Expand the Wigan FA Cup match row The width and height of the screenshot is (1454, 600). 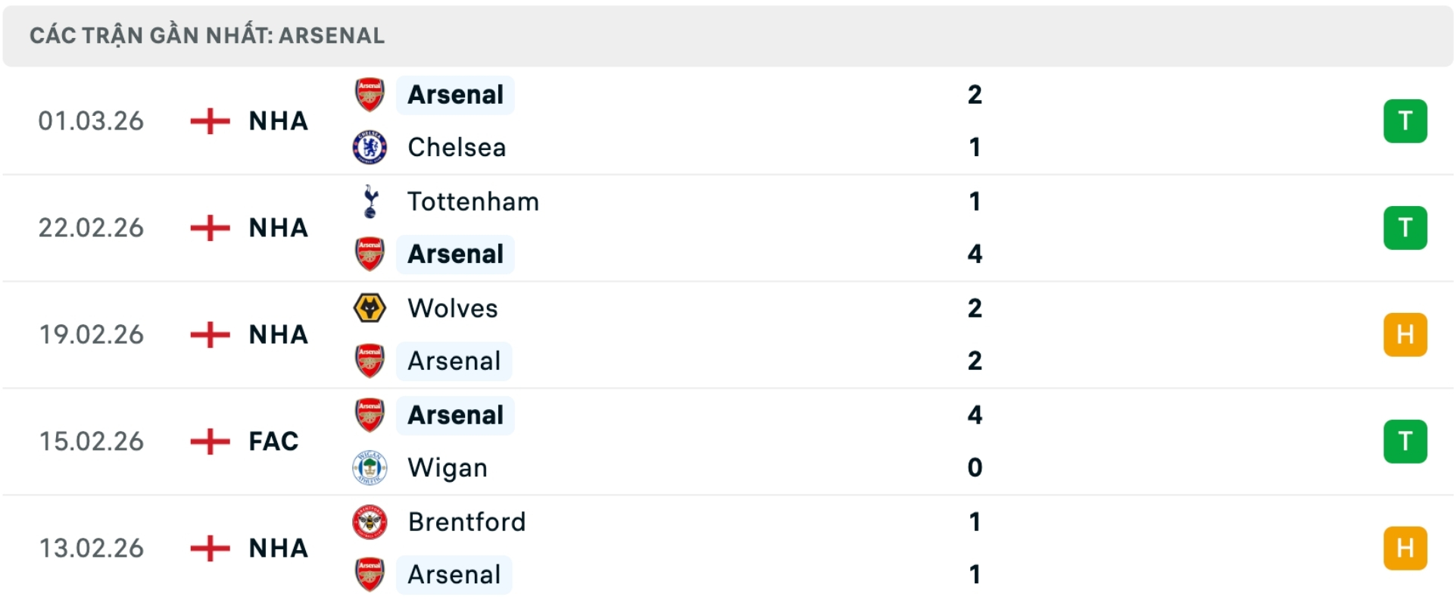click(727, 442)
